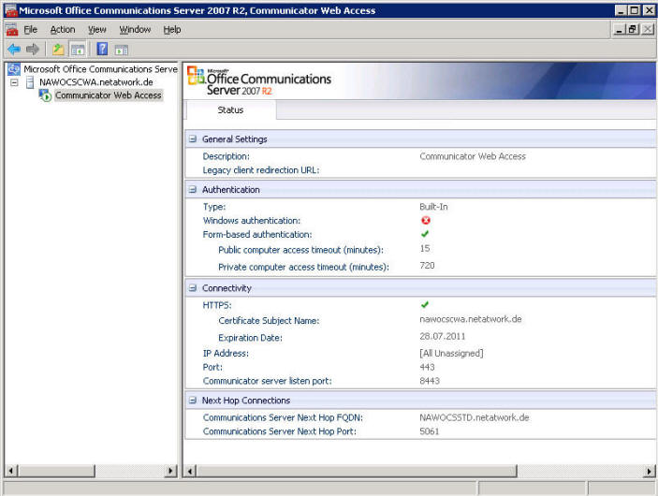This screenshot has height=496, width=658.
Task: Click expiration date 28.07.2011
Action: click(443, 337)
